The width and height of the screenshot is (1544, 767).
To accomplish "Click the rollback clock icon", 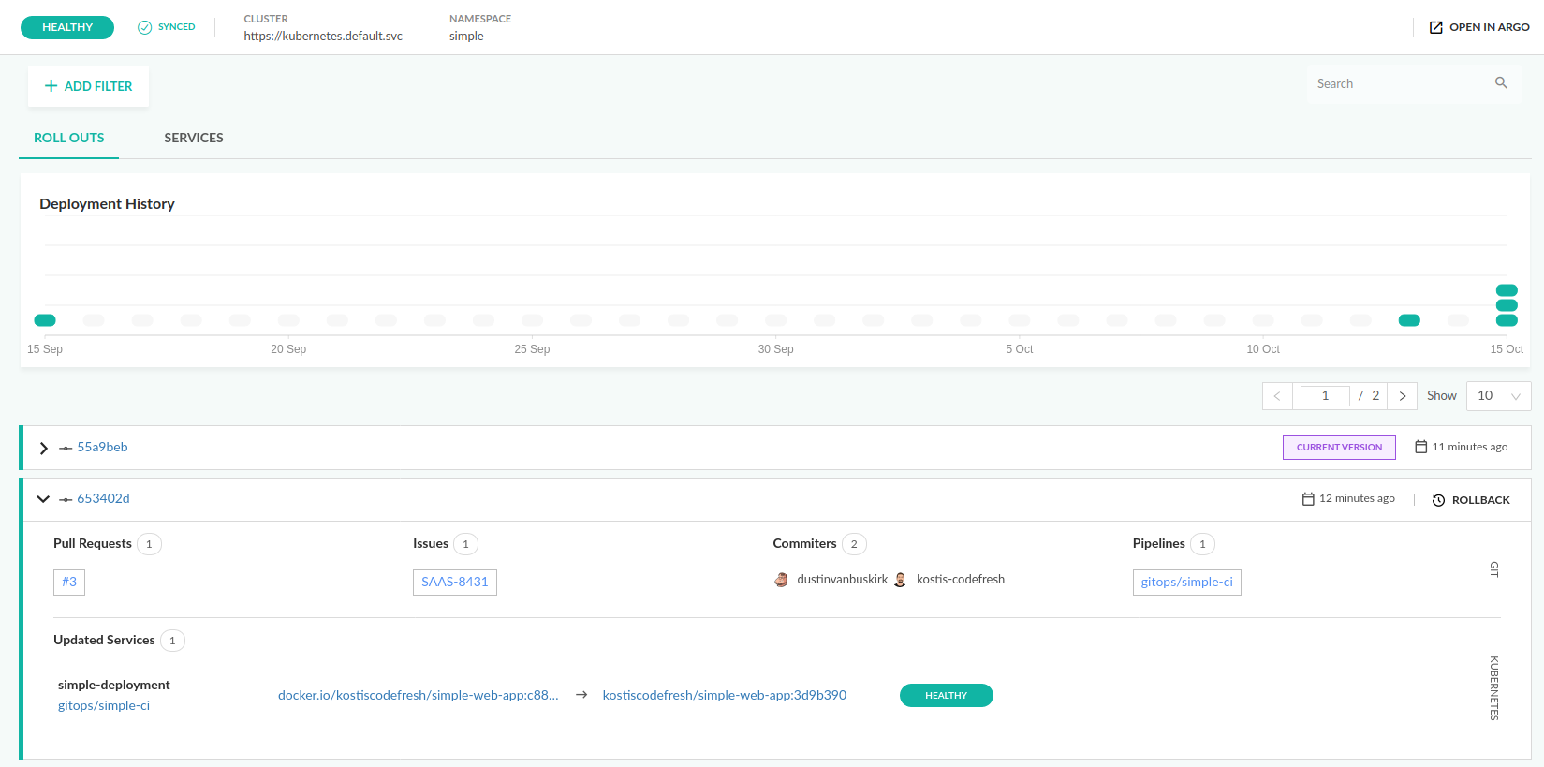I will point(1438,500).
